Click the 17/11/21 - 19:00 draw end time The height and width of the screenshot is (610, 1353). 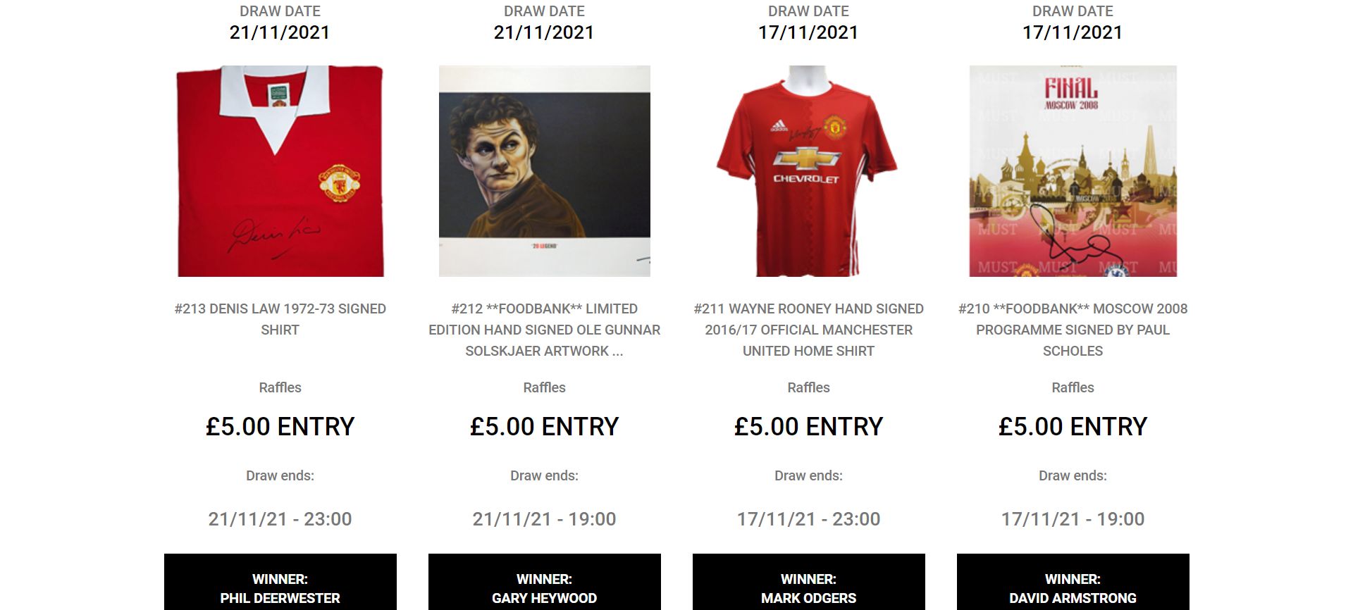click(x=1073, y=519)
